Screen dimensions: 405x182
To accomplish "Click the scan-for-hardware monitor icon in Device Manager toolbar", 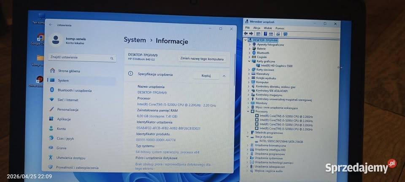I will click(x=286, y=34).
